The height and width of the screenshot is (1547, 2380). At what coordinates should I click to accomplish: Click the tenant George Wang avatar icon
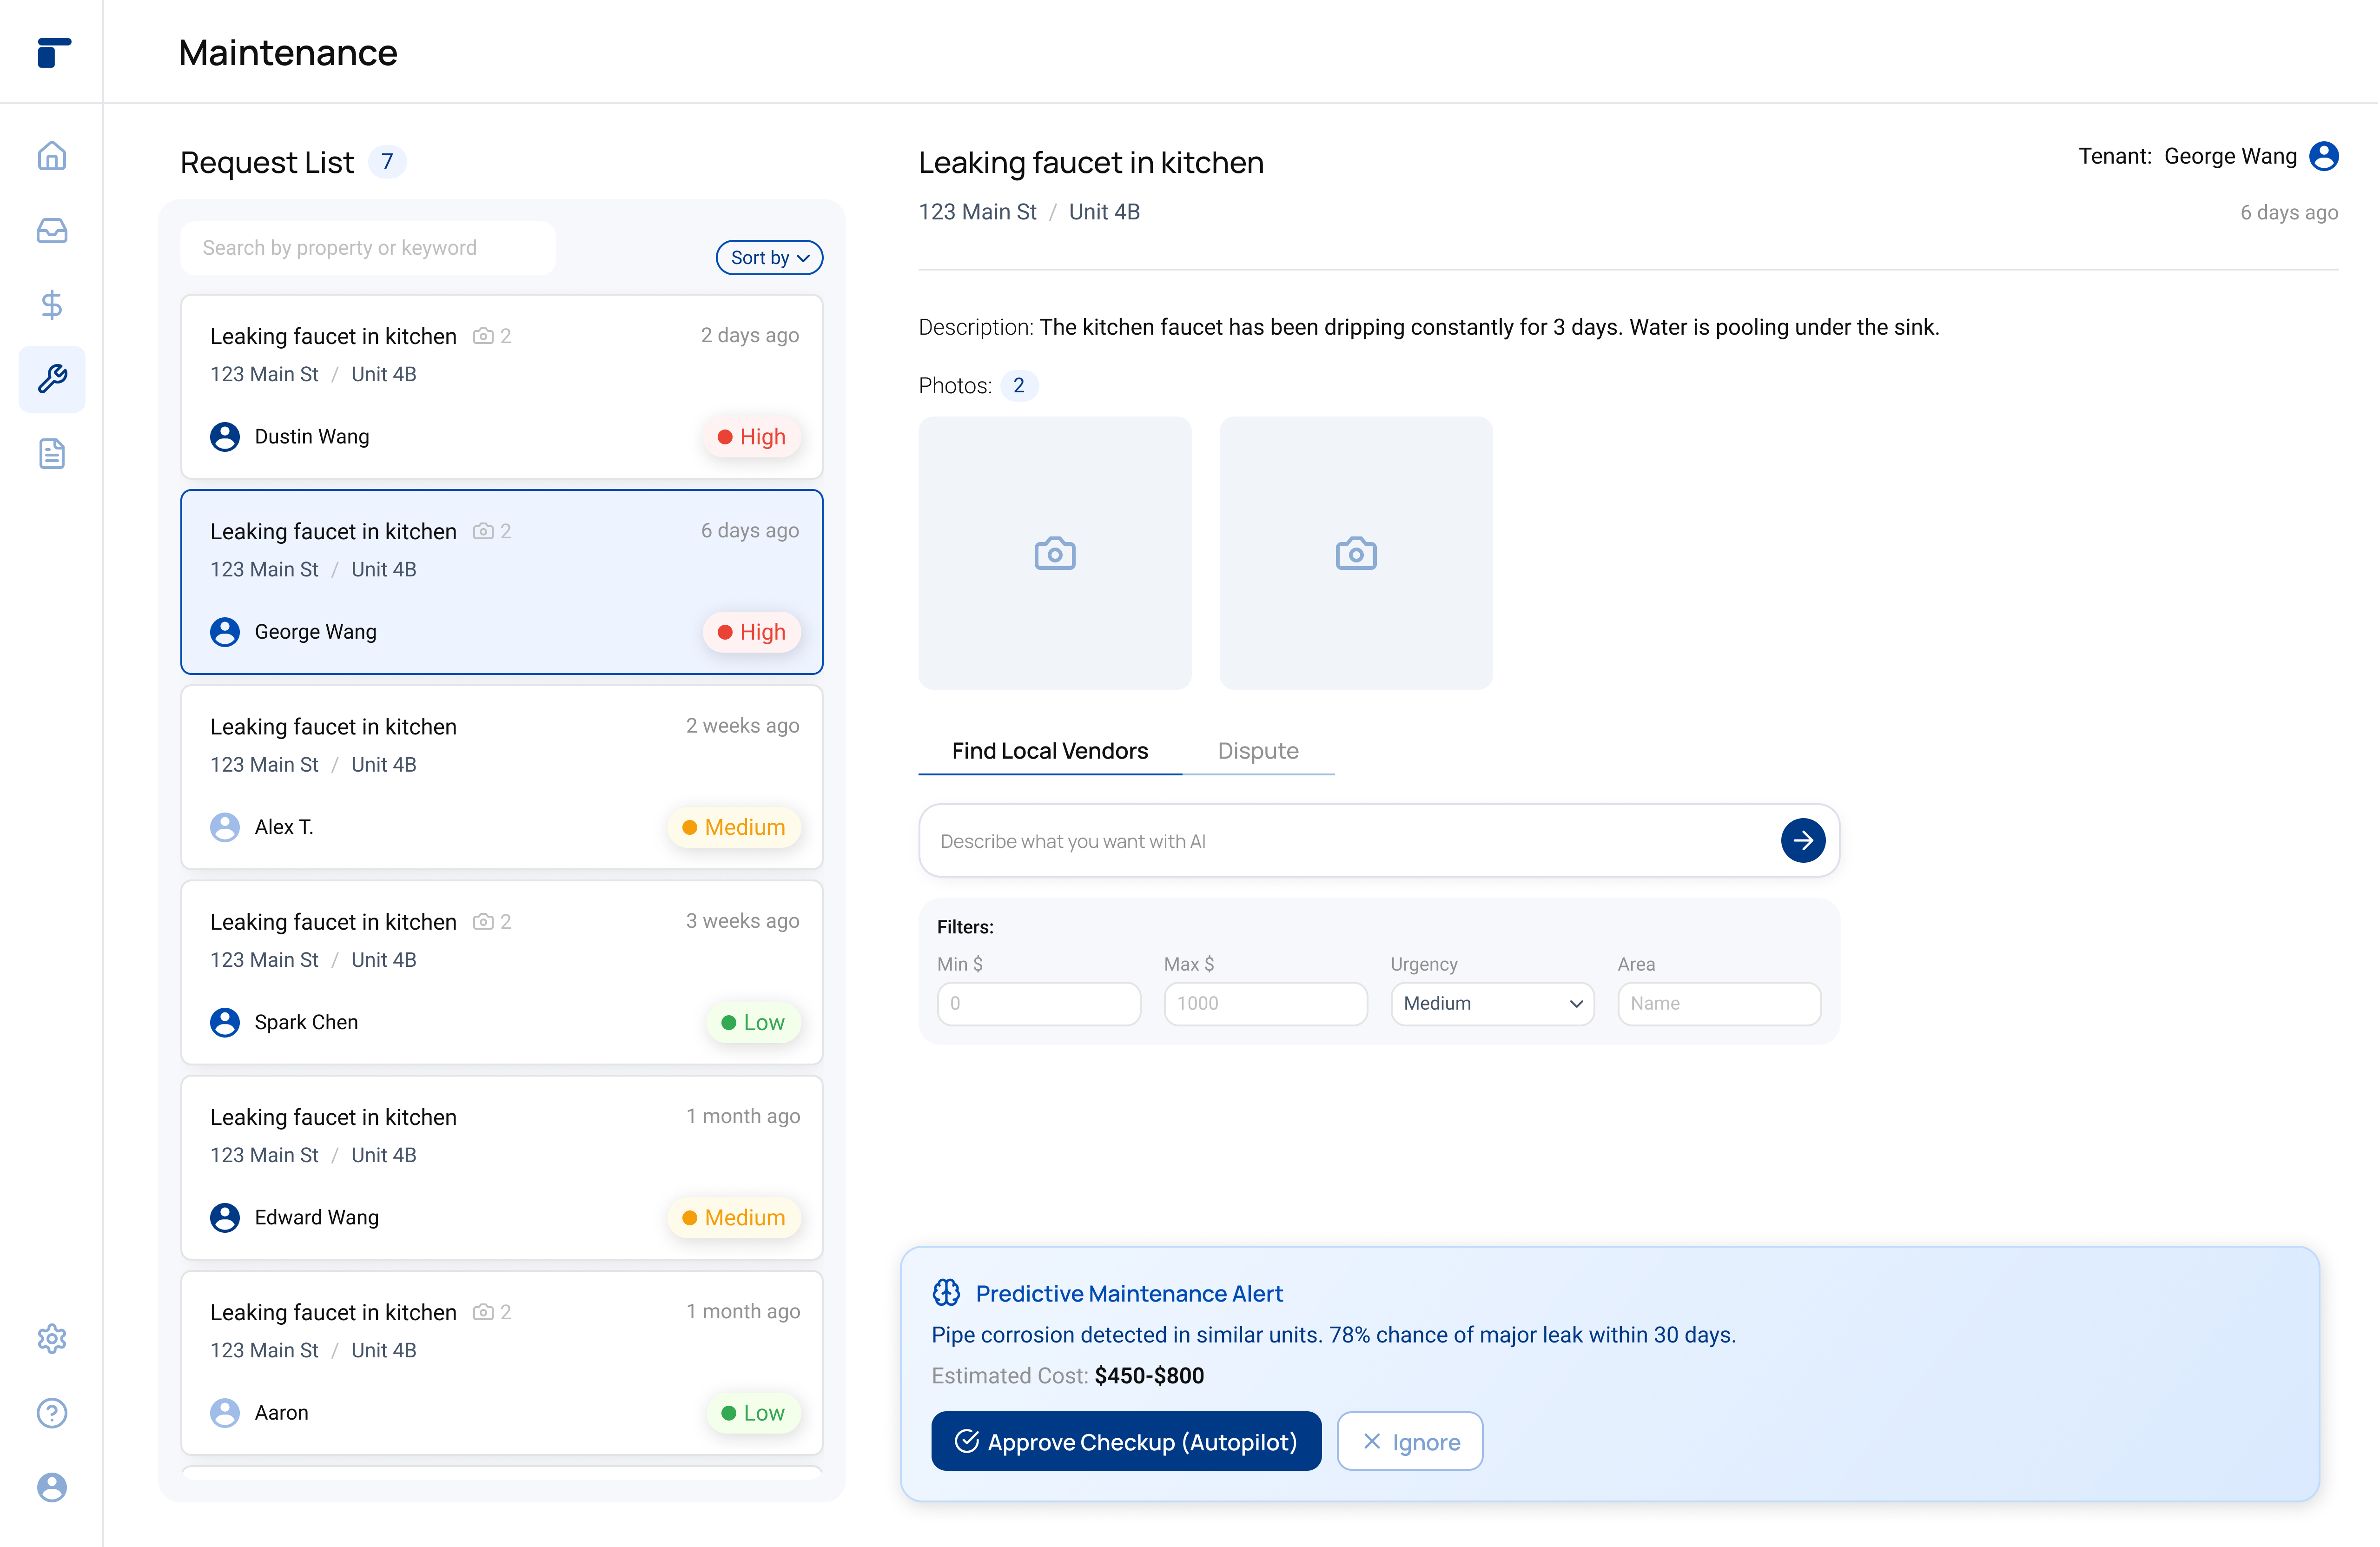click(2323, 157)
